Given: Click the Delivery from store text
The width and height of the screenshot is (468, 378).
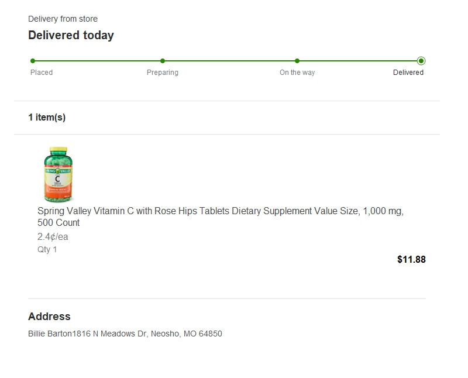Looking at the screenshot, I should pyautogui.click(x=63, y=19).
